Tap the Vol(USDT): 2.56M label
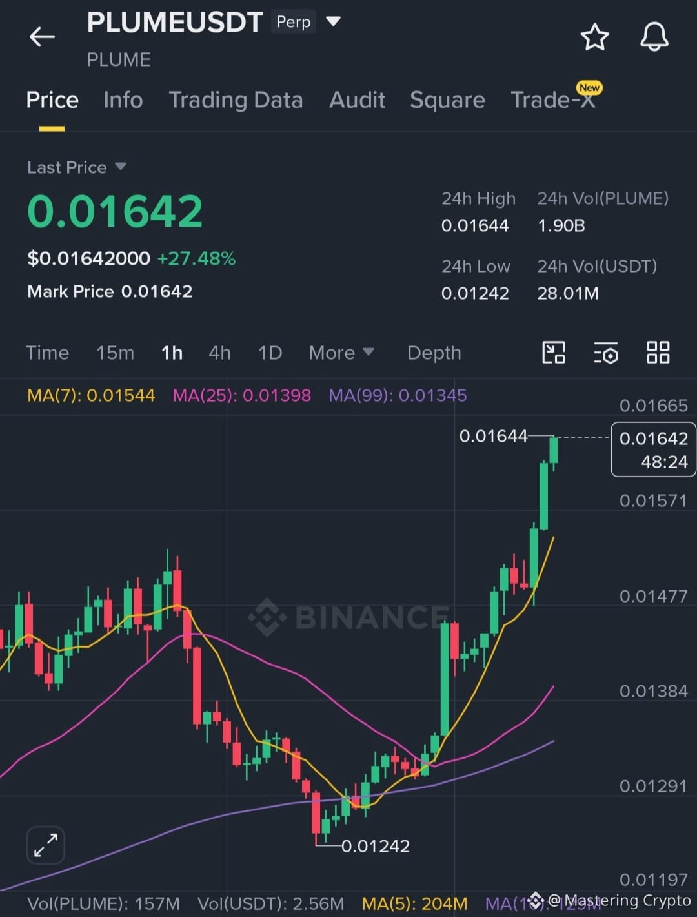697x917 pixels. pyautogui.click(x=270, y=903)
